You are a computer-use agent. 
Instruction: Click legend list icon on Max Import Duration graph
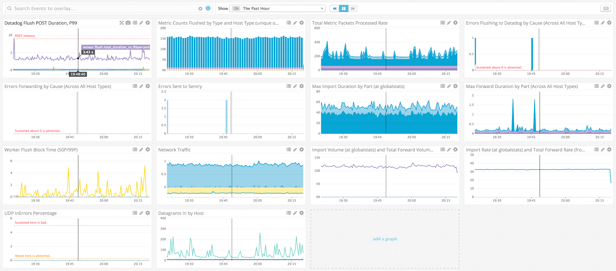(443, 86)
